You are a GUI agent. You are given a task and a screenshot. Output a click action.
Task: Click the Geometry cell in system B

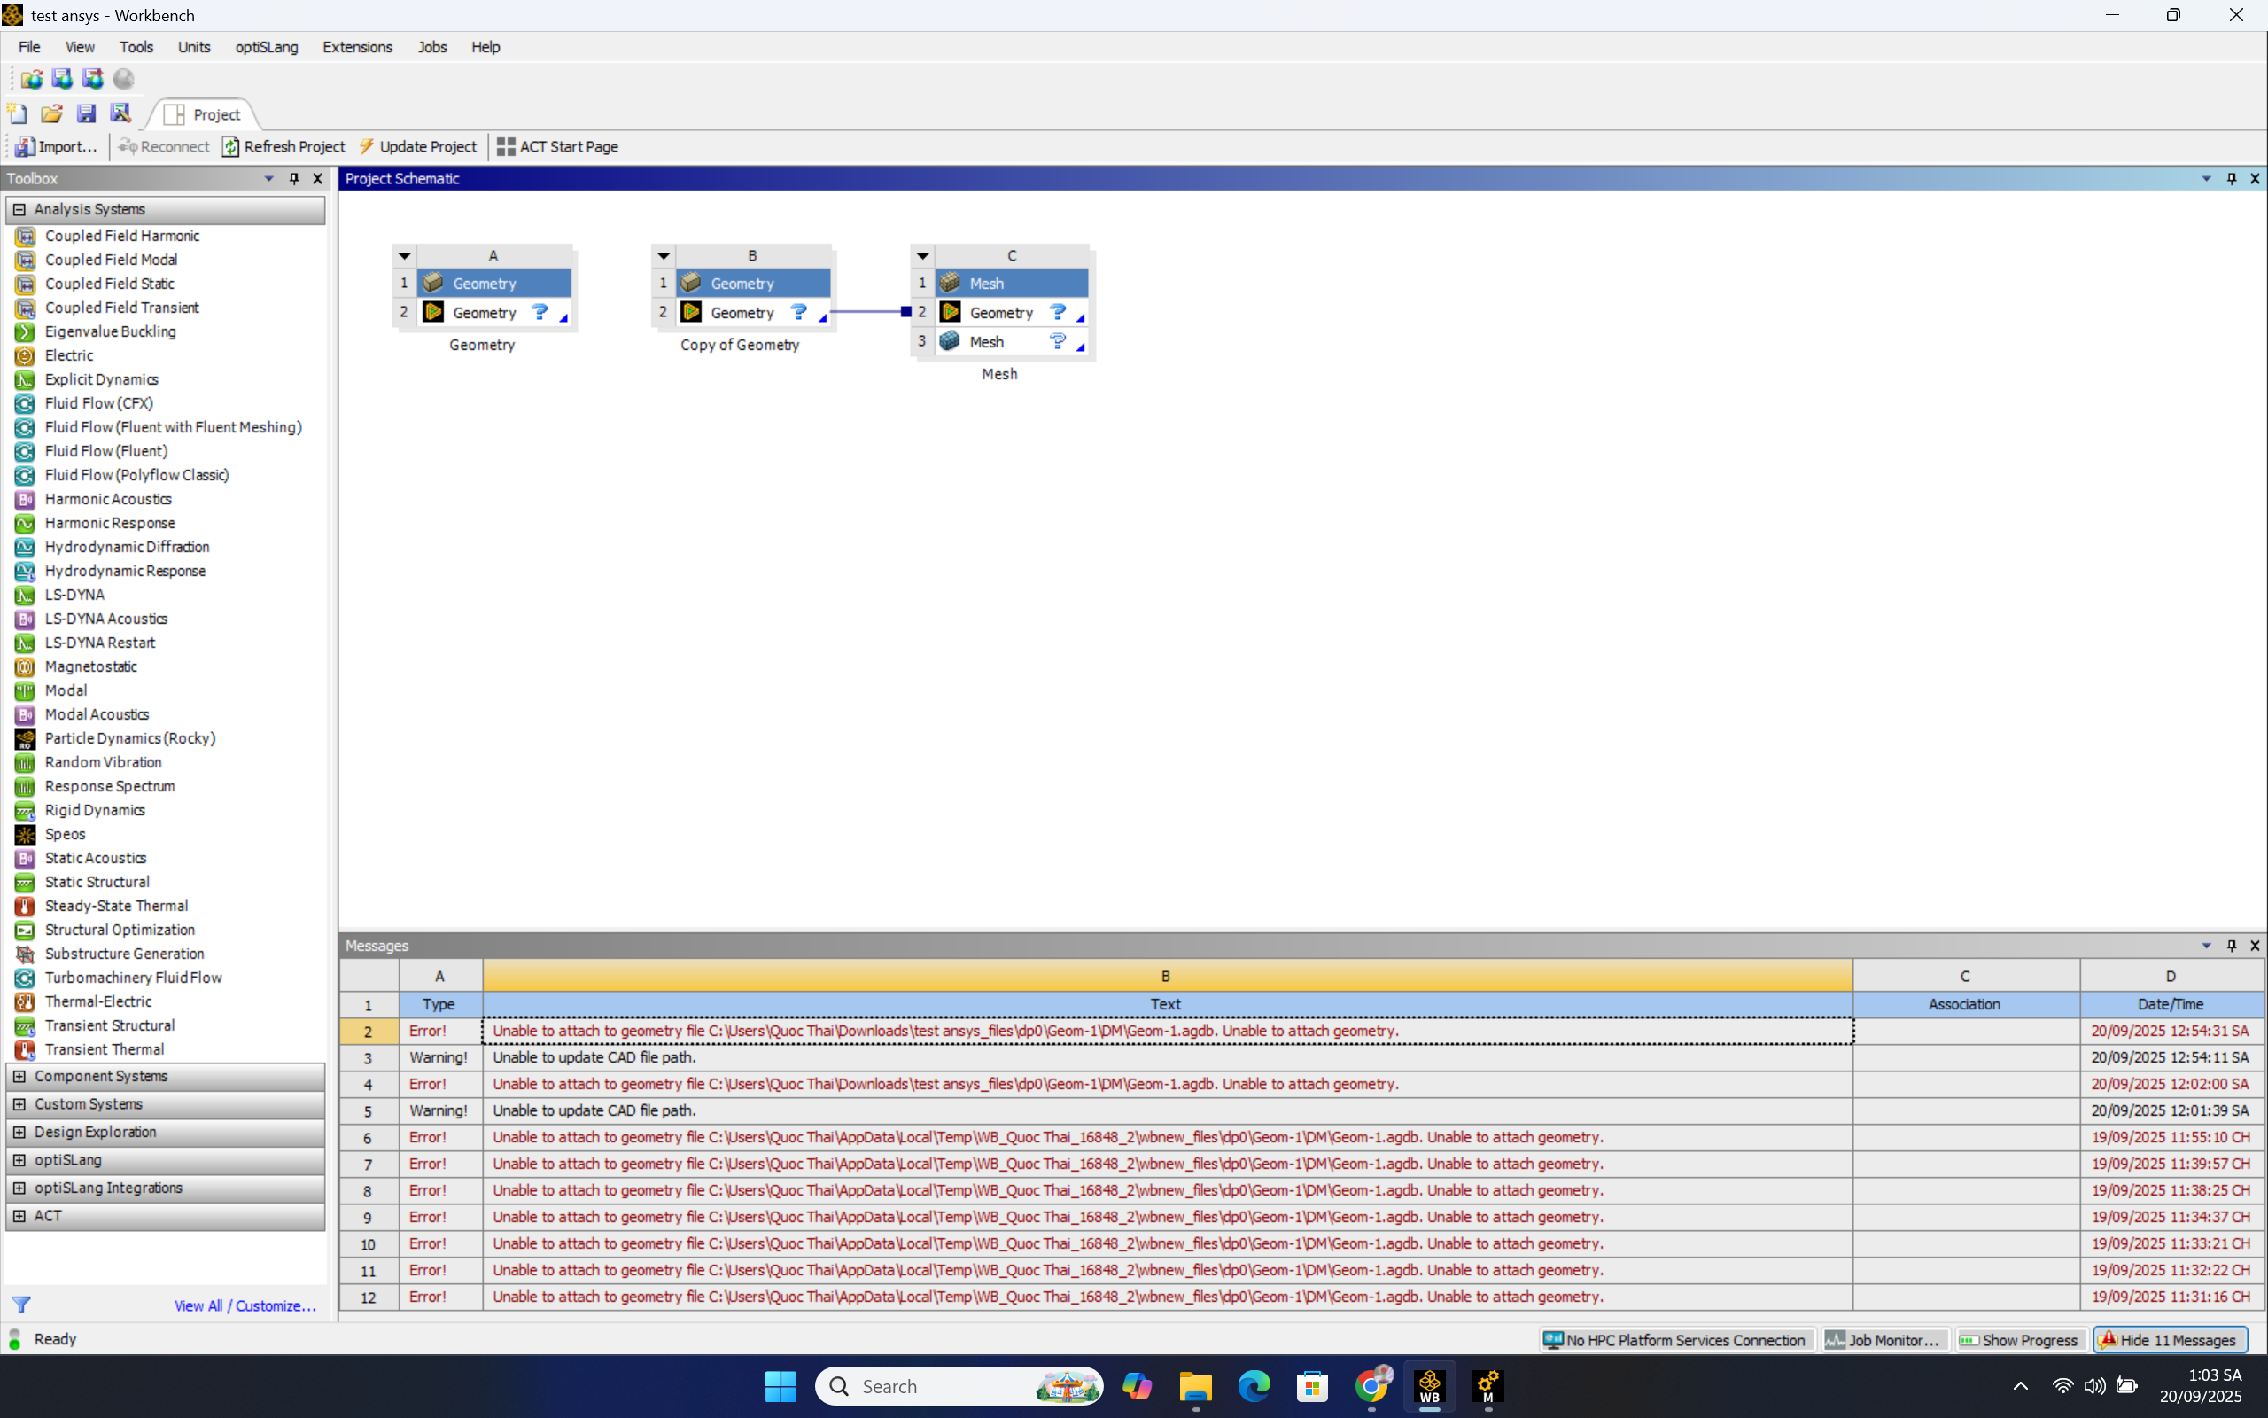742,312
